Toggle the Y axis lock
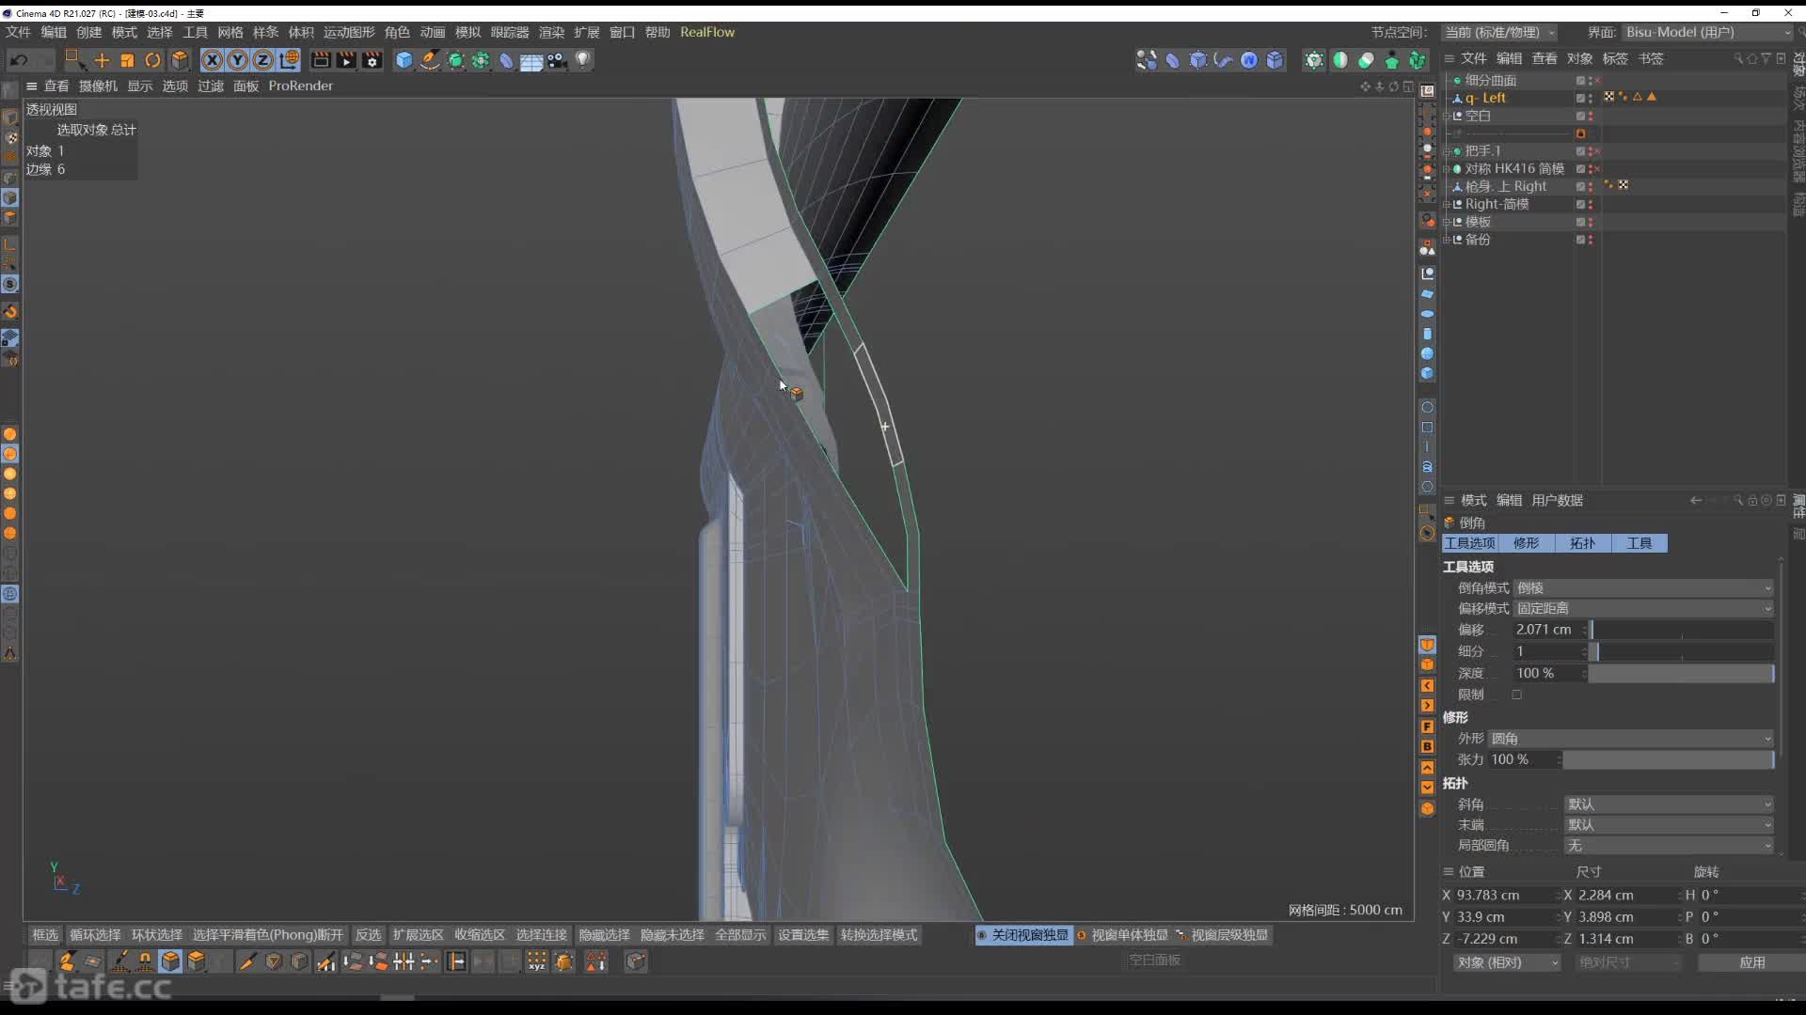The height and width of the screenshot is (1015, 1806). tap(238, 60)
